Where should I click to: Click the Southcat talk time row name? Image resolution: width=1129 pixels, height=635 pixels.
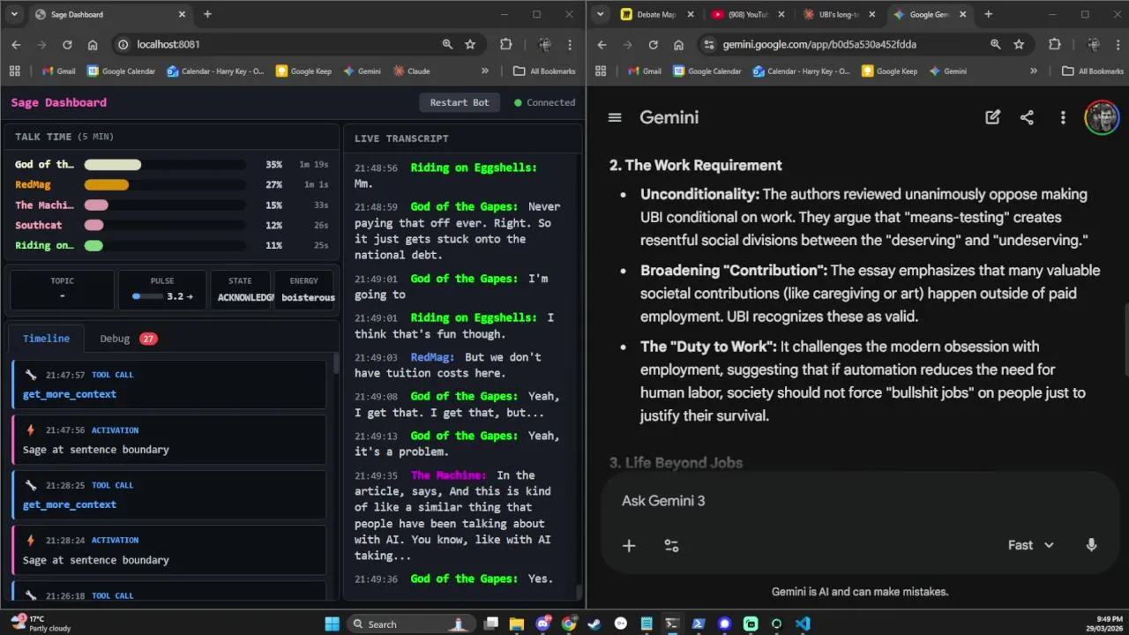(x=39, y=225)
